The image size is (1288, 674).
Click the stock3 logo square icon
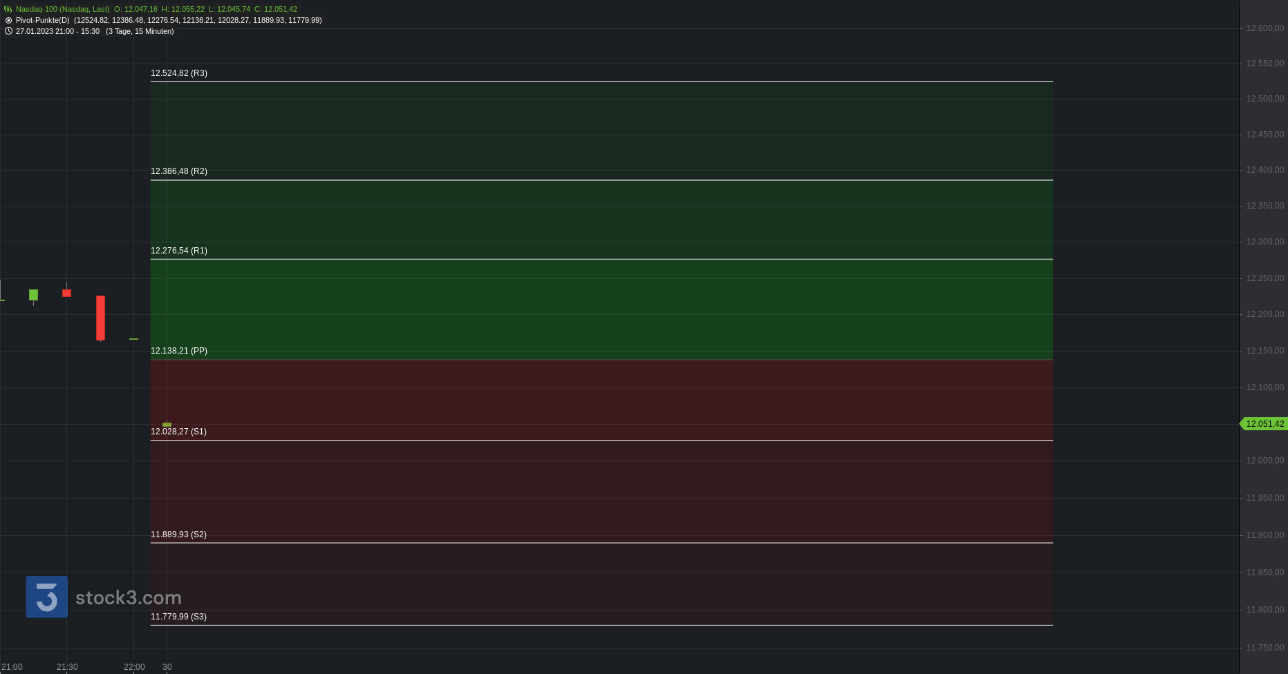pyautogui.click(x=47, y=597)
